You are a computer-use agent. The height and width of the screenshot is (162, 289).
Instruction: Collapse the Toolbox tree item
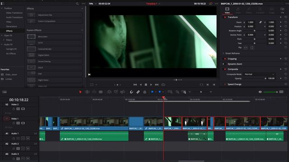(2, 9)
